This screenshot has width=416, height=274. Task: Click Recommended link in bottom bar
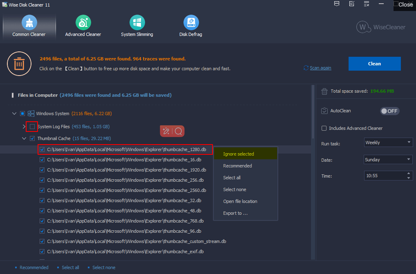[x=34, y=267]
